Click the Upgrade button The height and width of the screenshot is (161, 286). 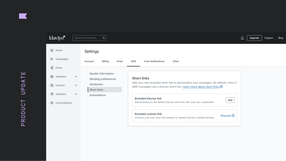pos(254,38)
